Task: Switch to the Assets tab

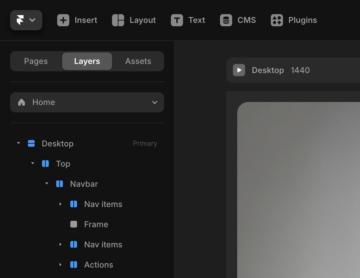Action: coord(138,61)
